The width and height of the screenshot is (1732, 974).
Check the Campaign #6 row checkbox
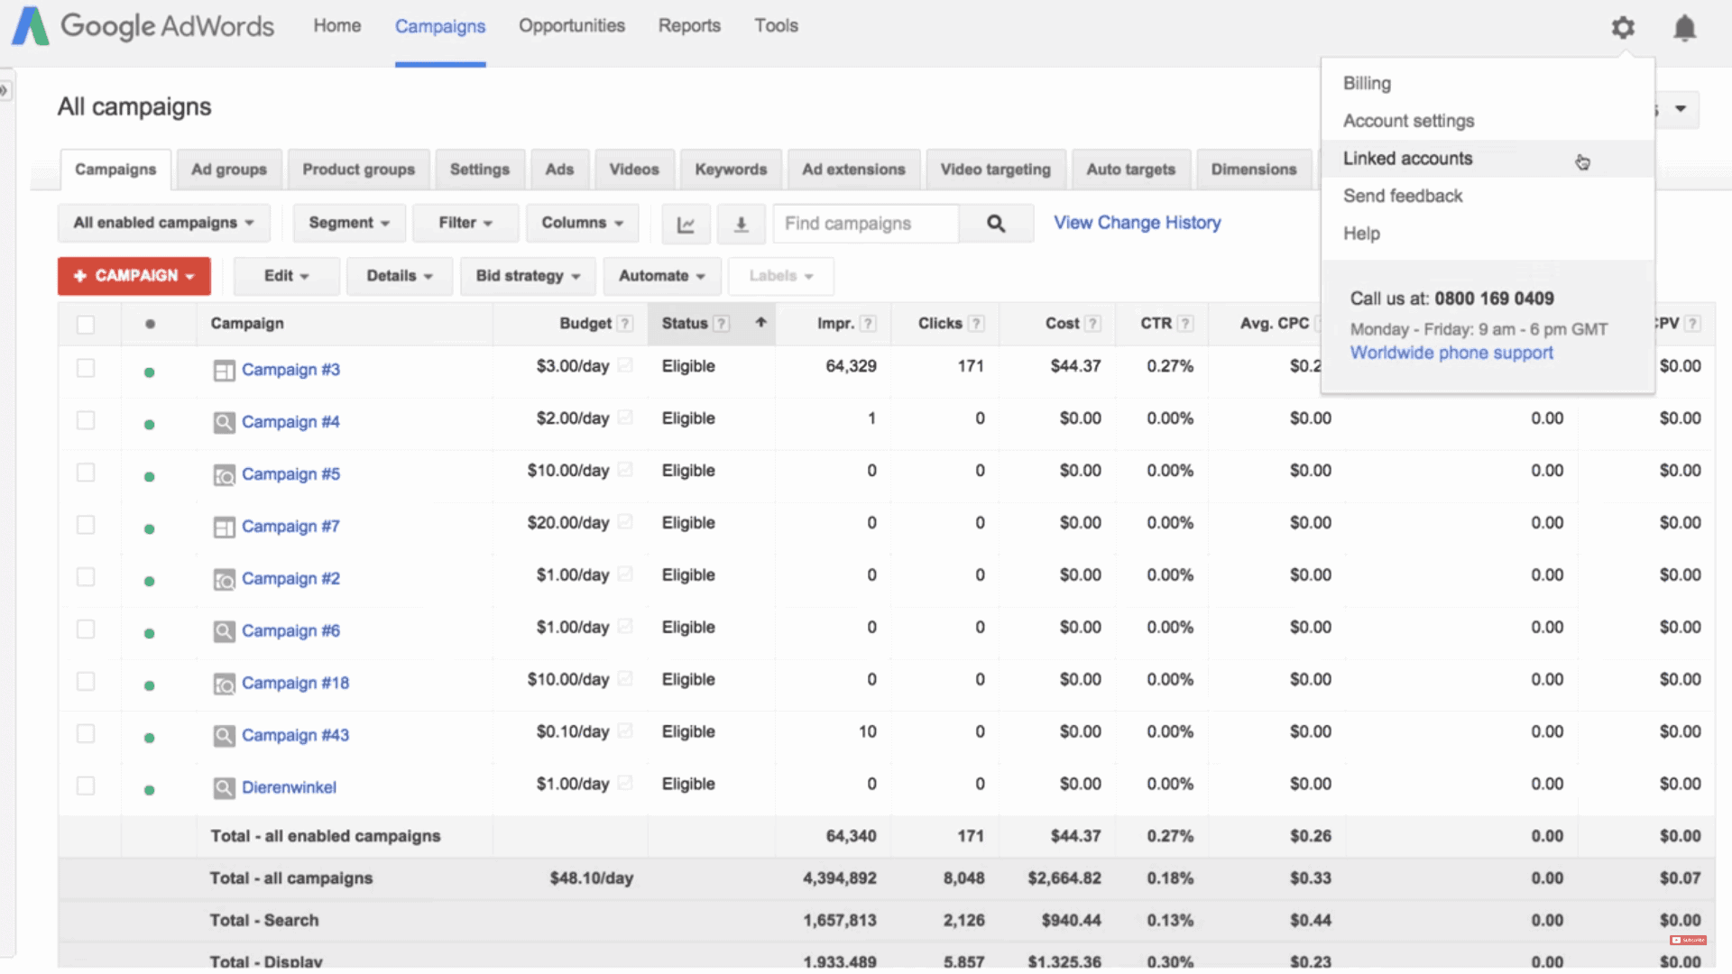pos(86,629)
